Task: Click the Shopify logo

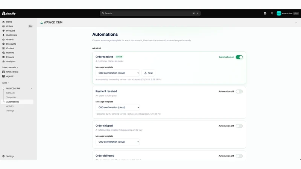Action: click(9, 14)
